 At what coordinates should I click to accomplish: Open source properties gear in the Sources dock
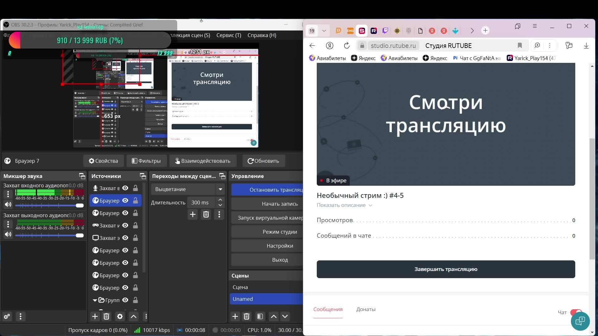[x=120, y=316]
